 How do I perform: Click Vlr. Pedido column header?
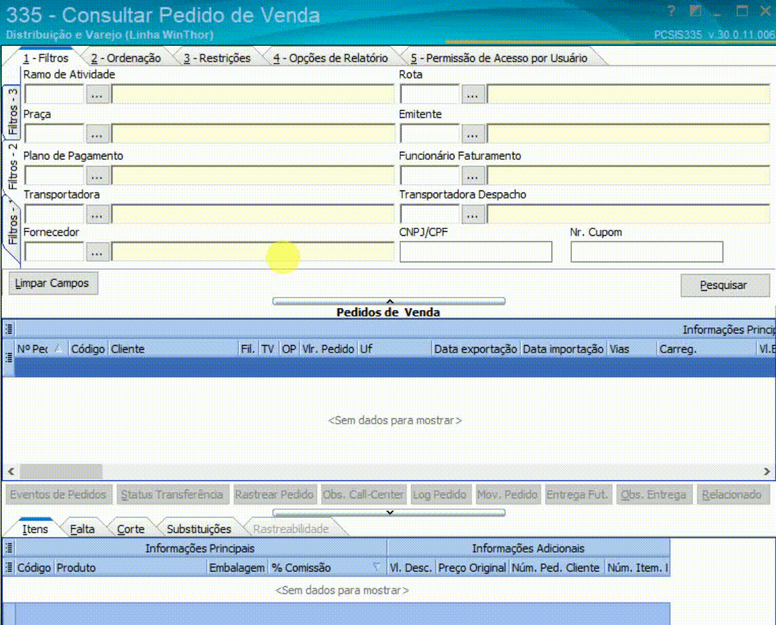328,348
